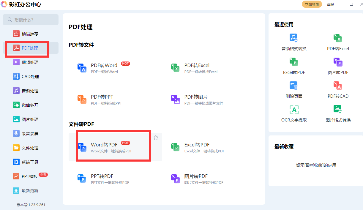Minimize the 彩虹办公中心 window
The height and width of the screenshot is (210, 363).
341,4
